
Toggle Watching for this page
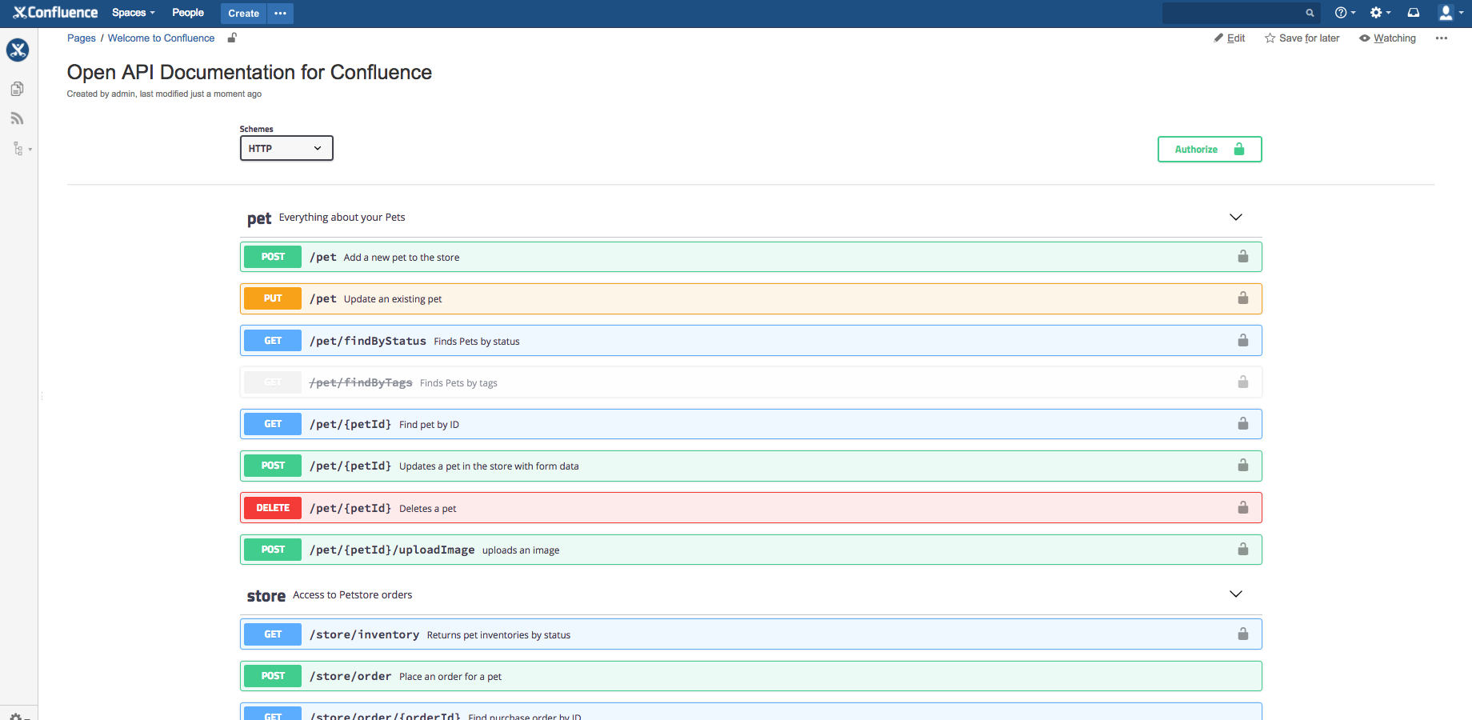(x=1387, y=38)
